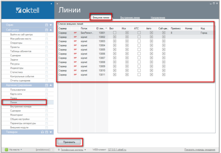Open the Показать очередь ожидания link
The width and height of the screenshot is (221, 153).
(x=200, y=150)
